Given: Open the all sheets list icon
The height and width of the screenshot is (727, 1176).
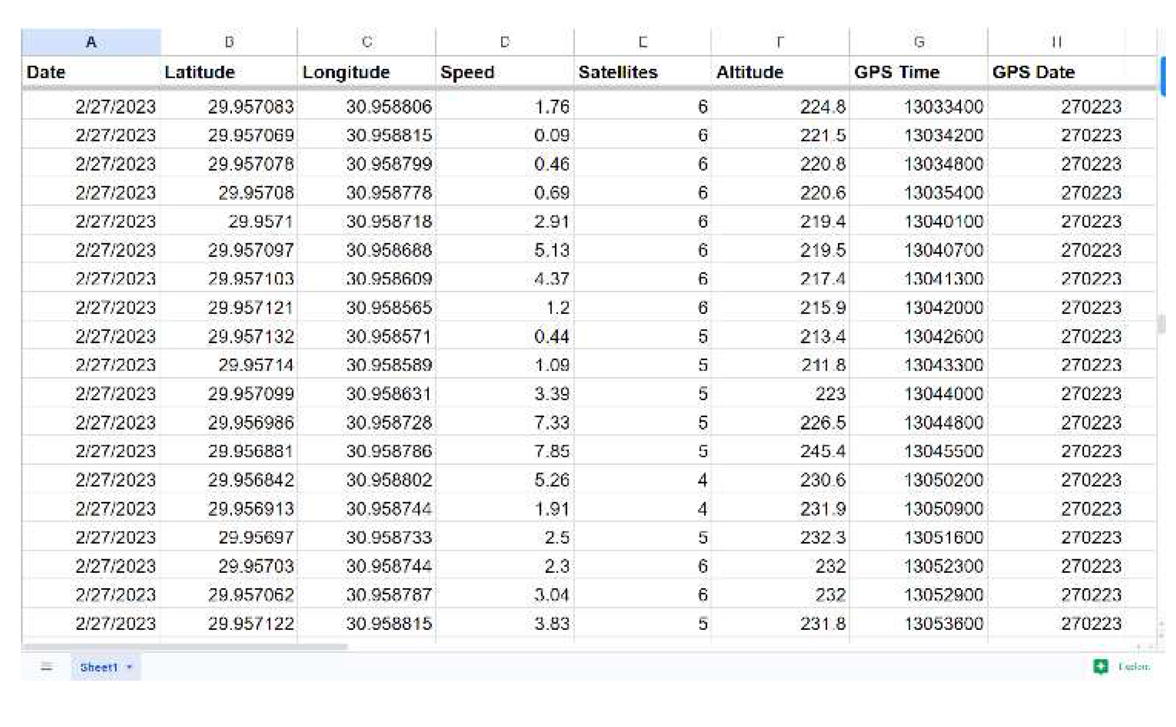Looking at the screenshot, I should [x=46, y=667].
